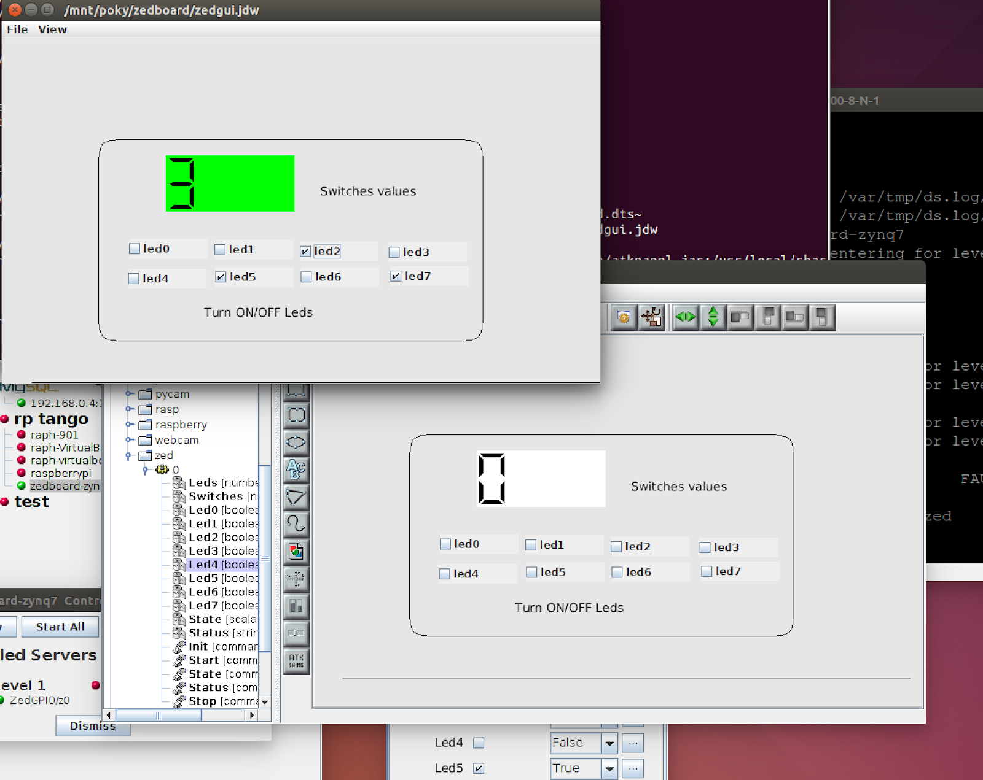This screenshot has height=780, width=983.
Task: Click the Dismiss button
Action: pos(93,726)
